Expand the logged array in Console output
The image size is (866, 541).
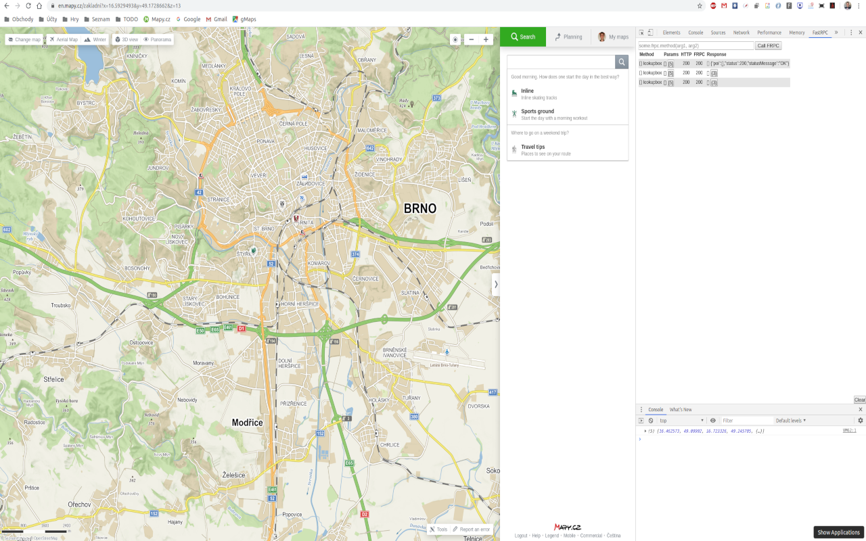(644, 429)
